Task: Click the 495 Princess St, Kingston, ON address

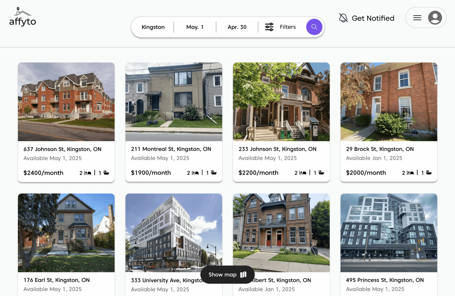Action: click(385, 280)
